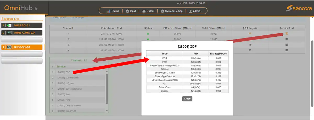Click the green arrow icon of OHE6-SDI-01

tap(9, 25)
